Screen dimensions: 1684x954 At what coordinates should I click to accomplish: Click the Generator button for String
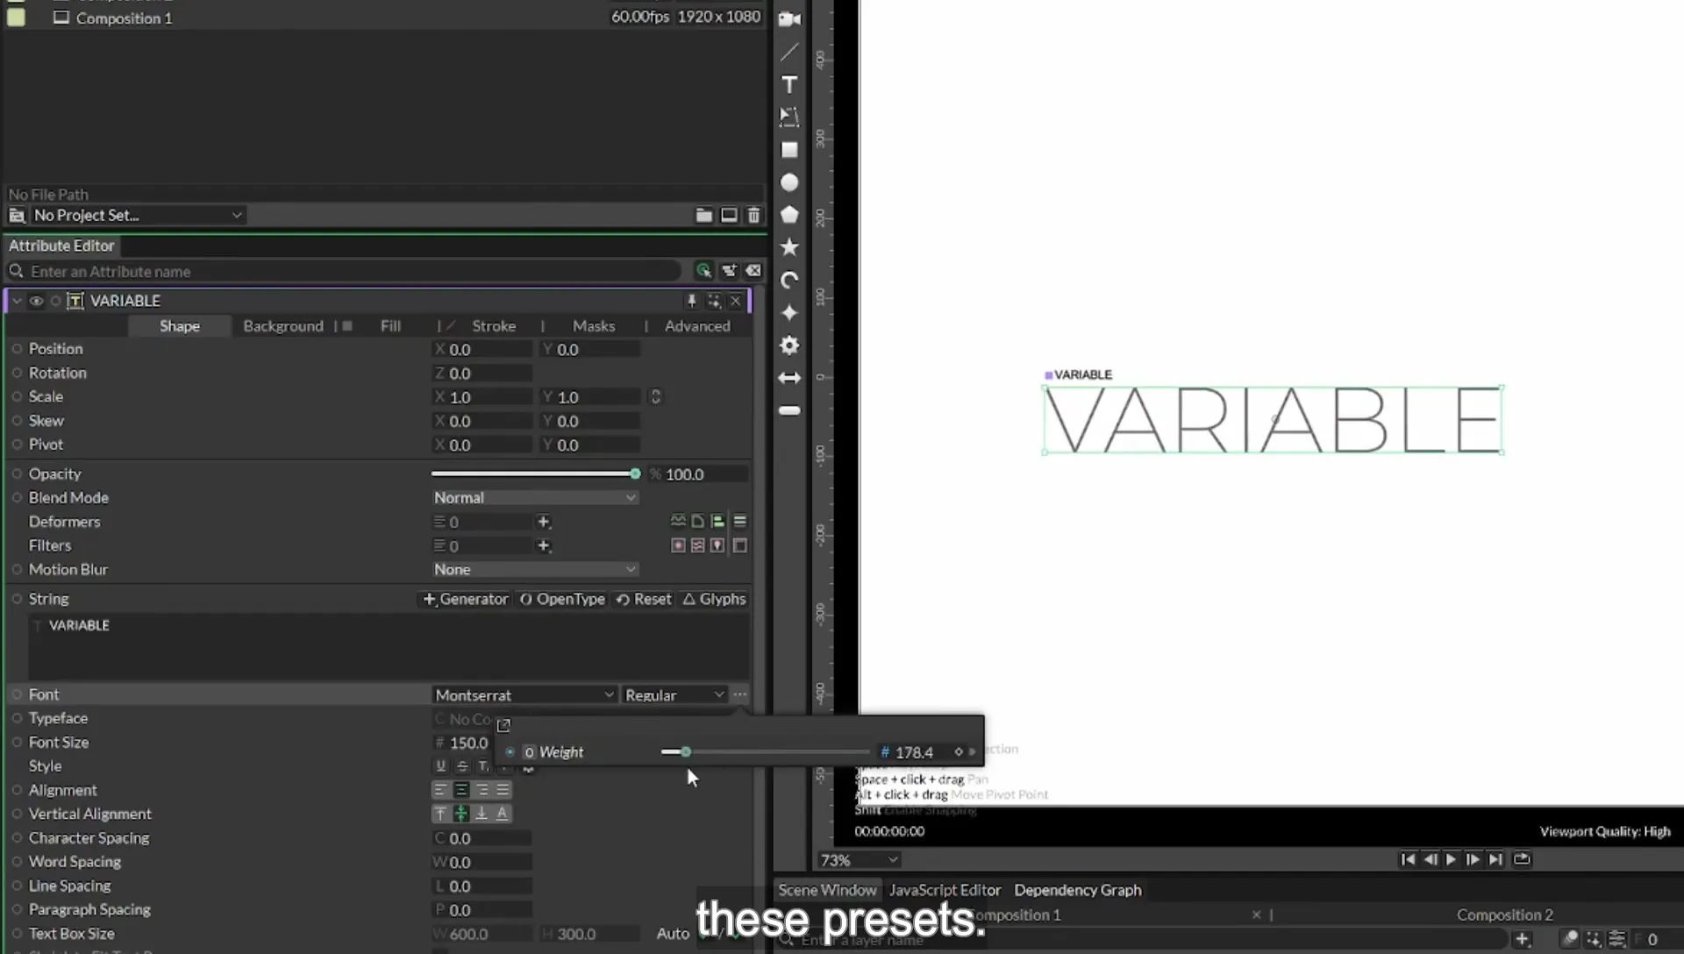(465, 599)
